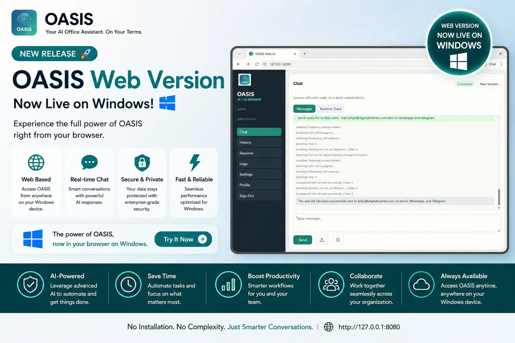
Task: Click the Always Available cloud icon
Action: (x=421, y=284)
